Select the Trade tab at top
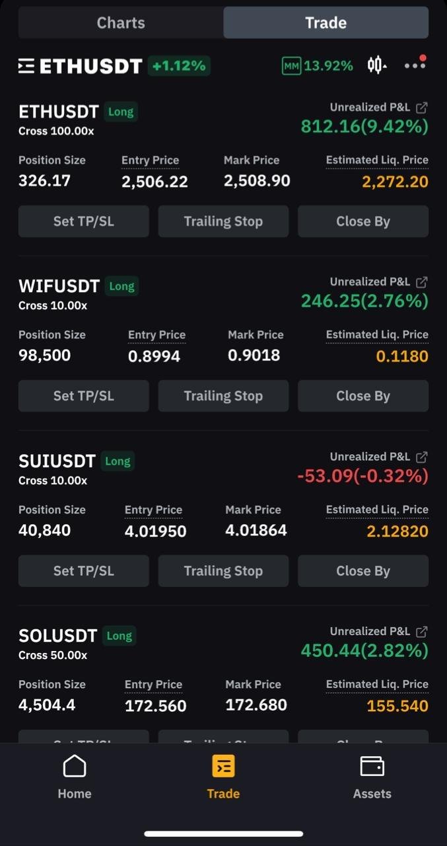The height and width of the screenshot is (846, 447). click(x=326, y=23)
